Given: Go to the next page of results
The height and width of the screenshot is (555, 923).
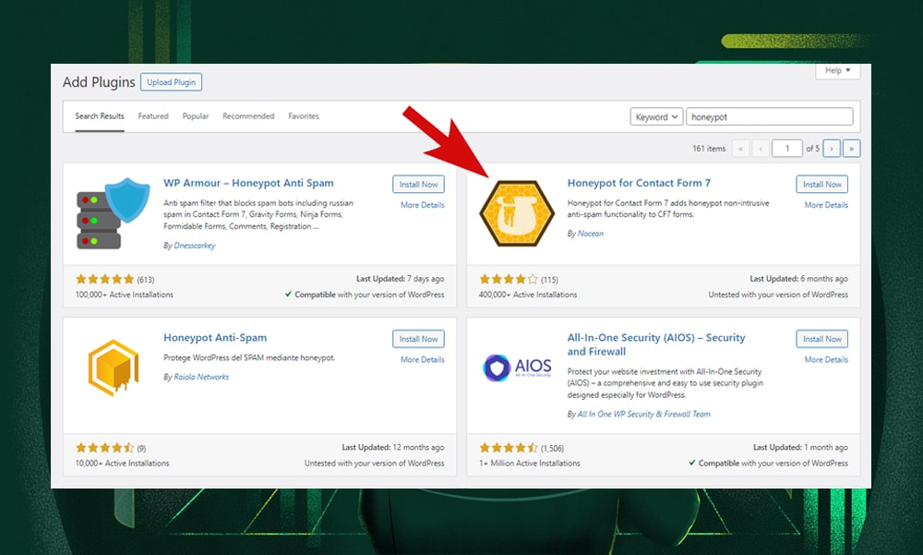Looking at the screenshot, I should pos(830,148).
